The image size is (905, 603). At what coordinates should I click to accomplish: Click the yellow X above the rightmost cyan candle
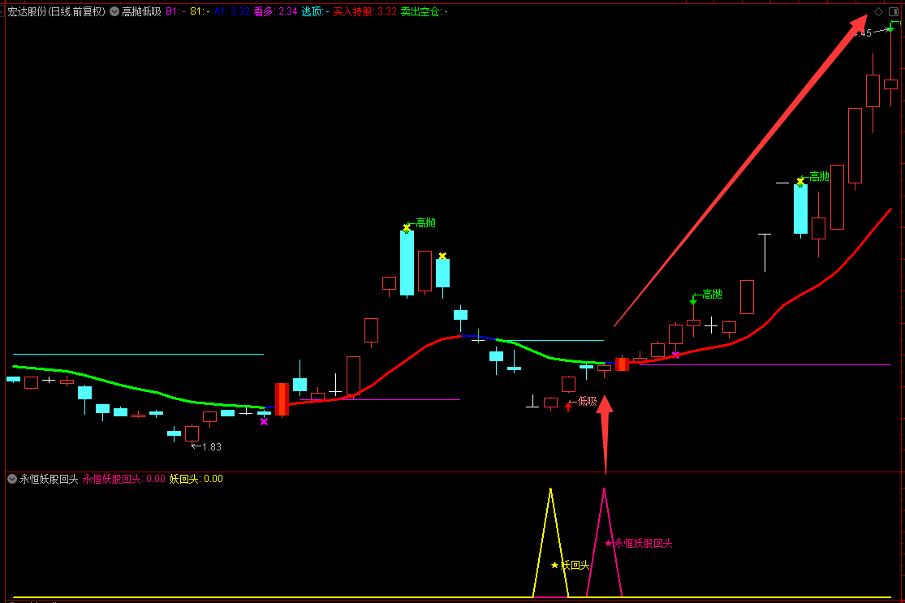pyautogui.click(x=800, y=181)
